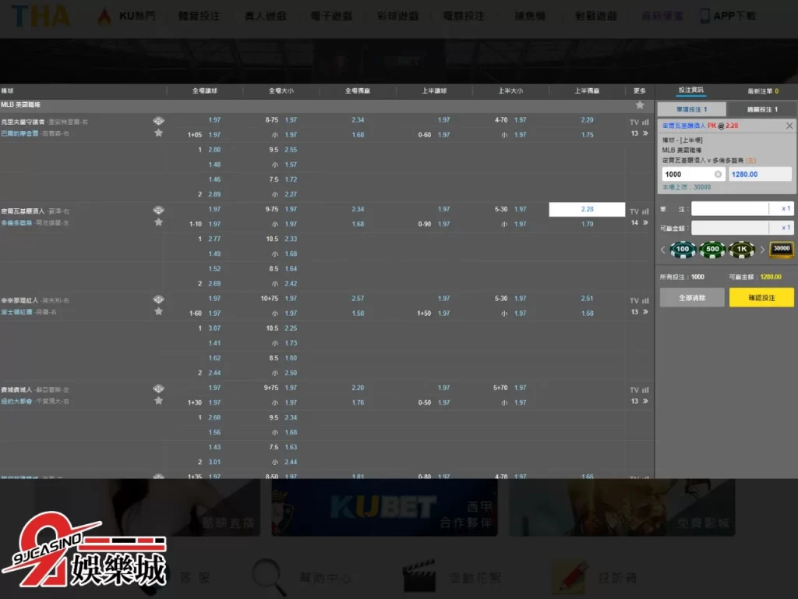Open TV stream for the first MLB match
The height and width of the screenshot is (599, 798).
(634, 122)
